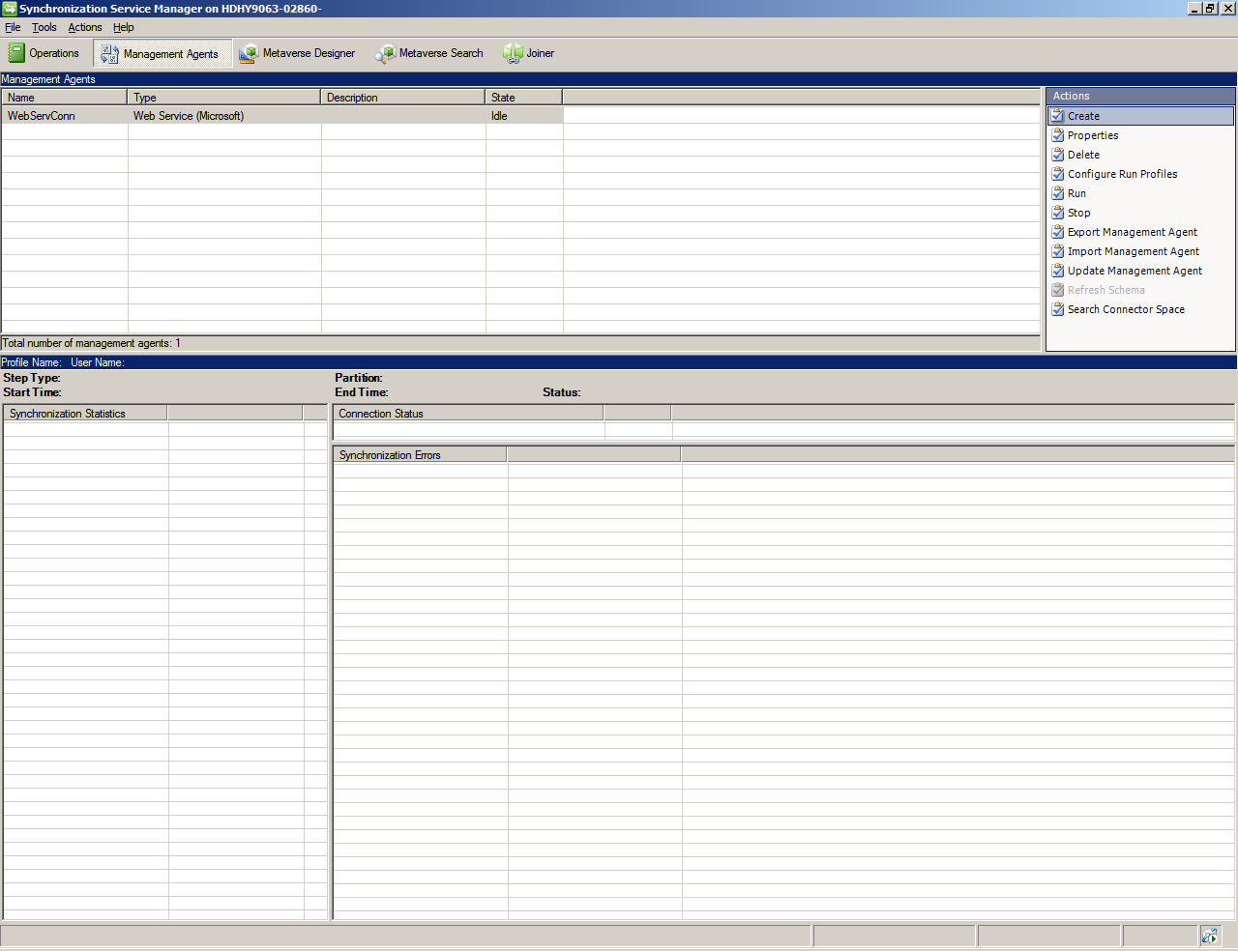
Task: Click the icon beside Search Connector Space
Action: point(1058,309)
